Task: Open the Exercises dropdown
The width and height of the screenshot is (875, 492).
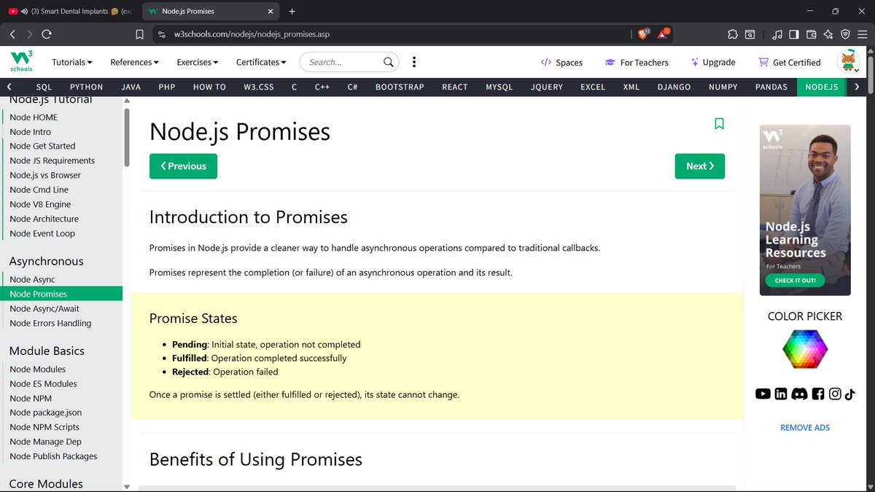Action: [198, 62]
